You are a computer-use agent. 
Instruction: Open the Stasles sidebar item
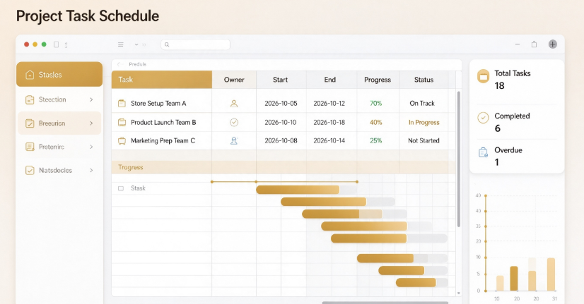[x=59, y=74]
